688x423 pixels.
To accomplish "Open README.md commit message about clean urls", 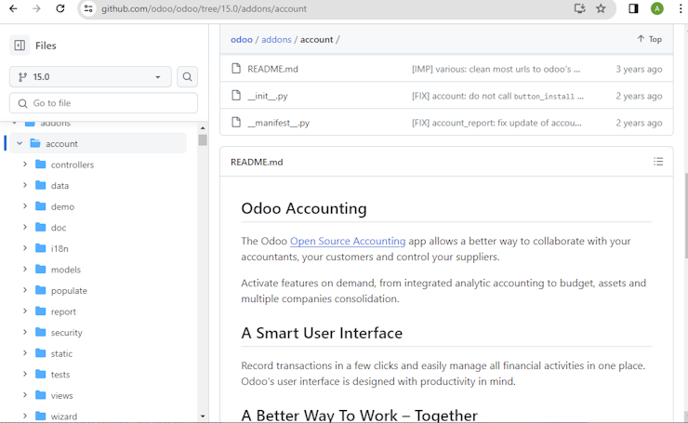I will tap(496, 69).
